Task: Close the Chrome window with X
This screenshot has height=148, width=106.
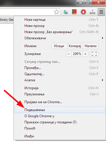Action: click(98, 2)
